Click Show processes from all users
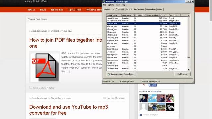 point(121,74)
